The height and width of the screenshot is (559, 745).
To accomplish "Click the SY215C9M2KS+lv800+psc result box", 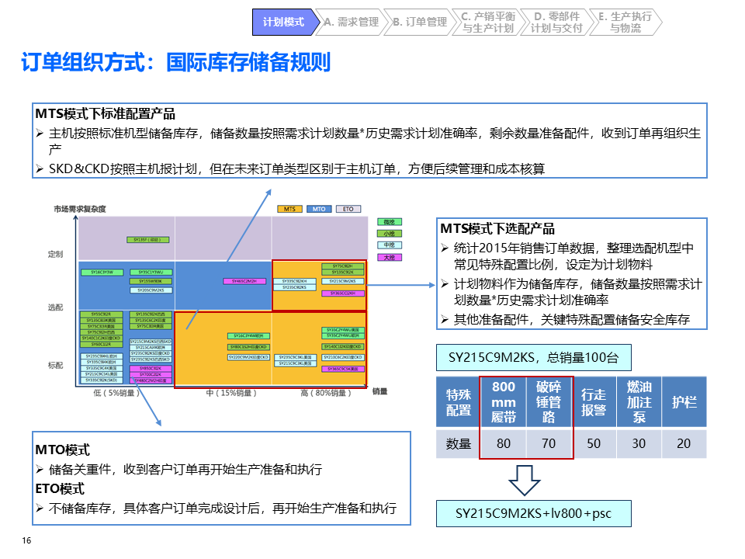I will [534, 513].
